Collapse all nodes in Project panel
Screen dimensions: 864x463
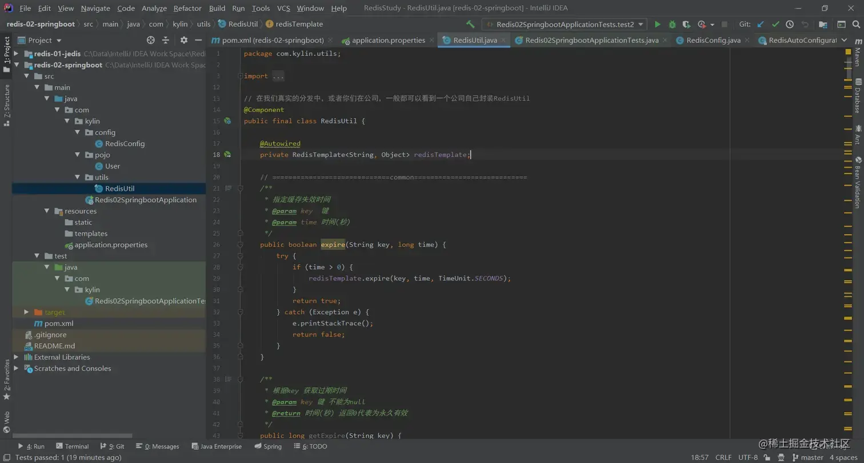pos(166,40)
